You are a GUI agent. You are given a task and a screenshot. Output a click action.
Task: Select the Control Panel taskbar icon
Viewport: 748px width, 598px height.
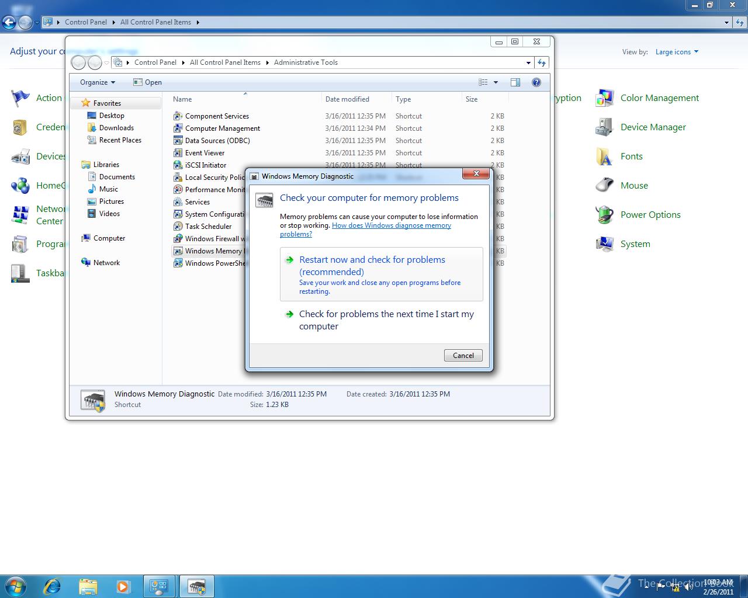(160, 586)
